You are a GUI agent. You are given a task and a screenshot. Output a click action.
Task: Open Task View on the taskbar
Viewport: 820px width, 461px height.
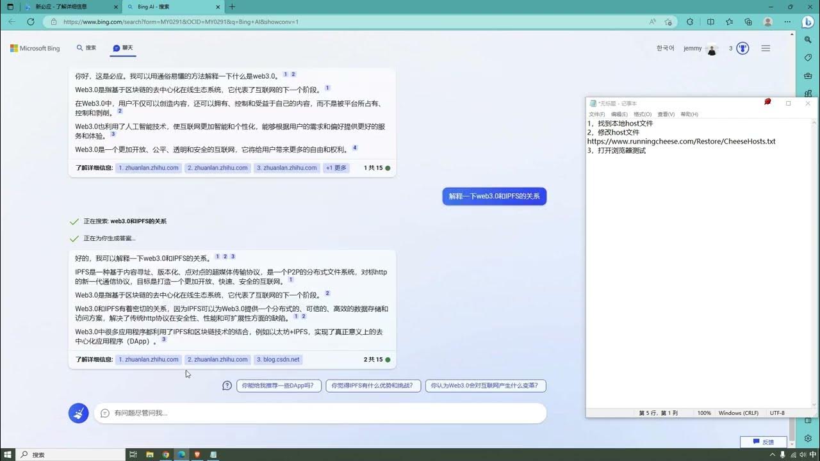(x=133, y=454)
